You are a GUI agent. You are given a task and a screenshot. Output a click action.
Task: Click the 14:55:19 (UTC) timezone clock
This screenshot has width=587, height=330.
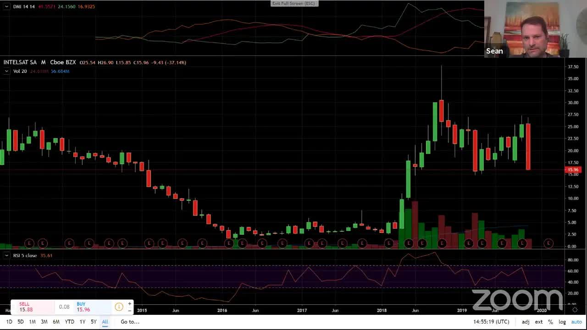(x=491, y=322)
